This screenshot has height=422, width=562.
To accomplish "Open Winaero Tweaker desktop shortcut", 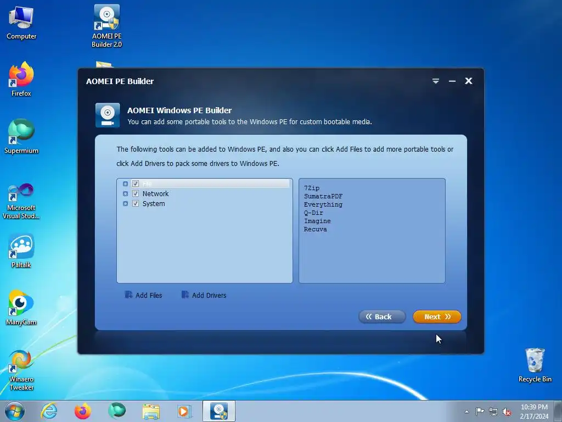I will click(21, 370).
